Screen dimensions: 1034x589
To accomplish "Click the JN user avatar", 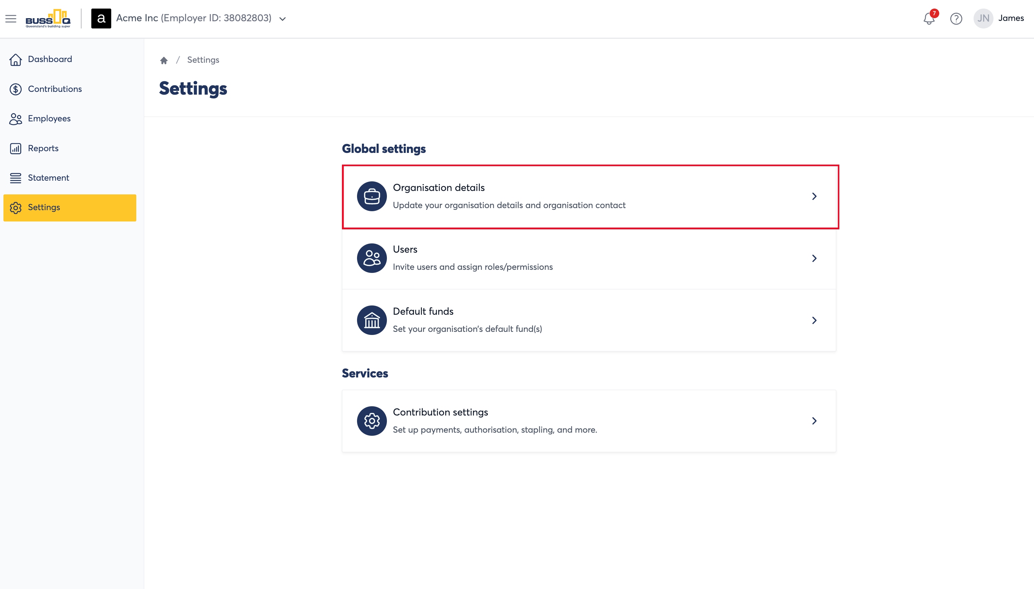I will coord(984,19).
